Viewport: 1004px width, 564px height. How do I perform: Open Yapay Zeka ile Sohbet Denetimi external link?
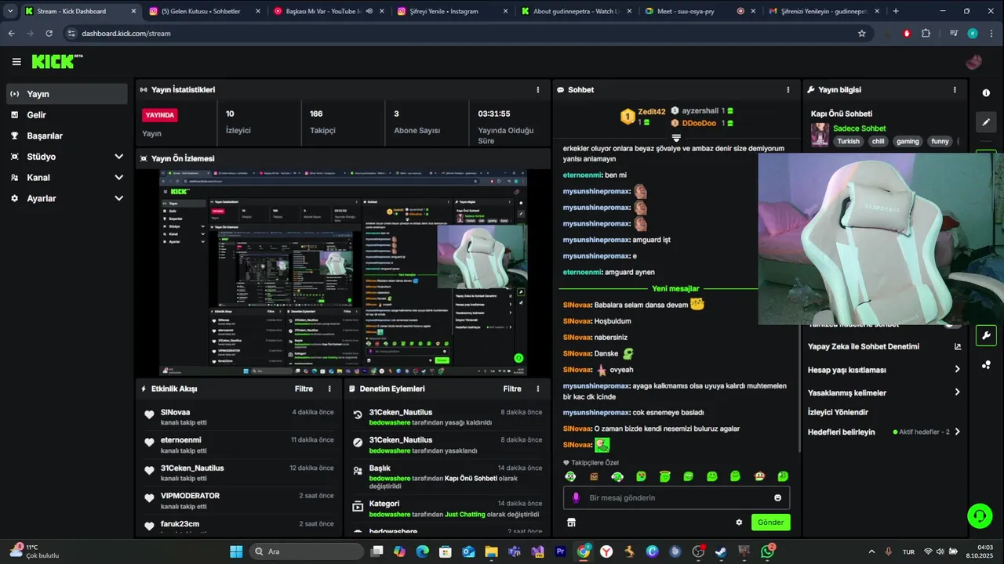click(x=957, y=346)
